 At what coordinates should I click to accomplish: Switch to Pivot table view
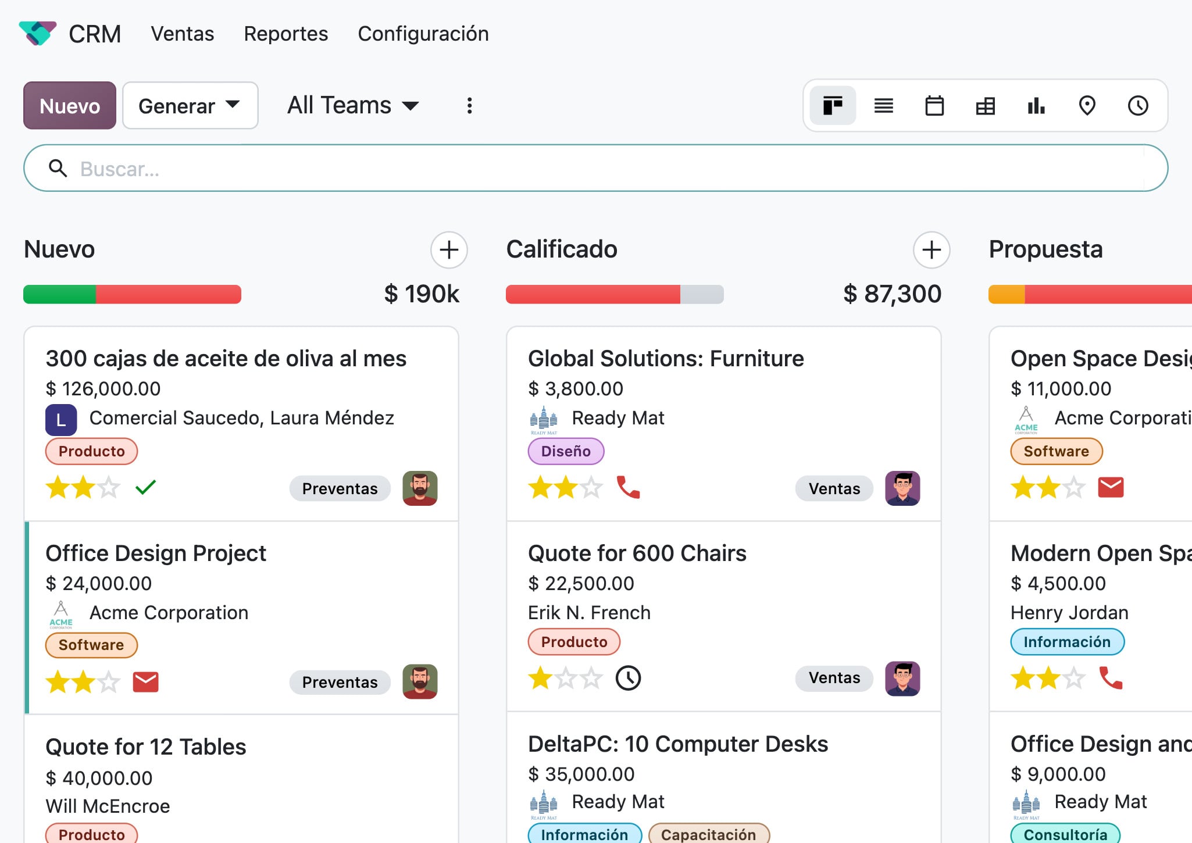click(986, 106)
